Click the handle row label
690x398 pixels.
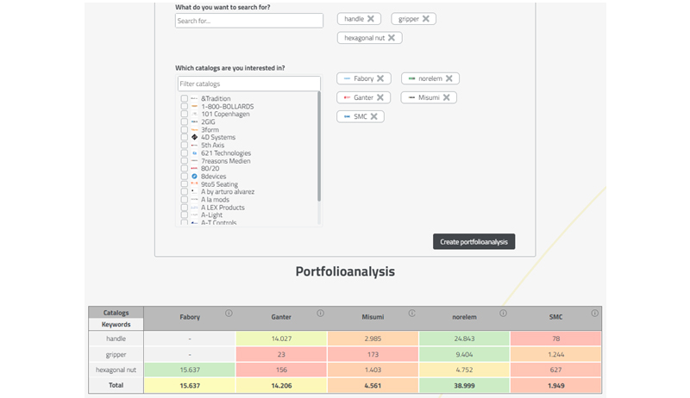[116, 339]
